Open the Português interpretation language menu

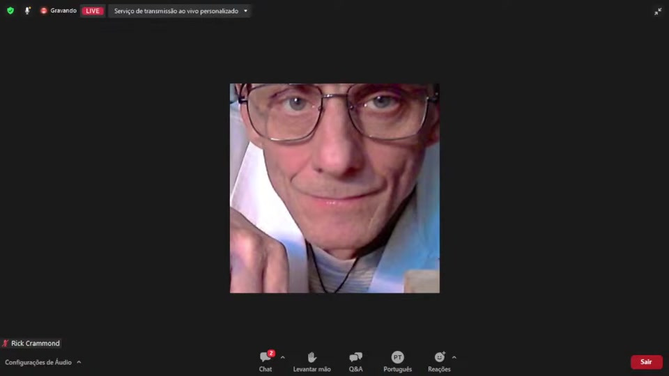click(397, 361)
